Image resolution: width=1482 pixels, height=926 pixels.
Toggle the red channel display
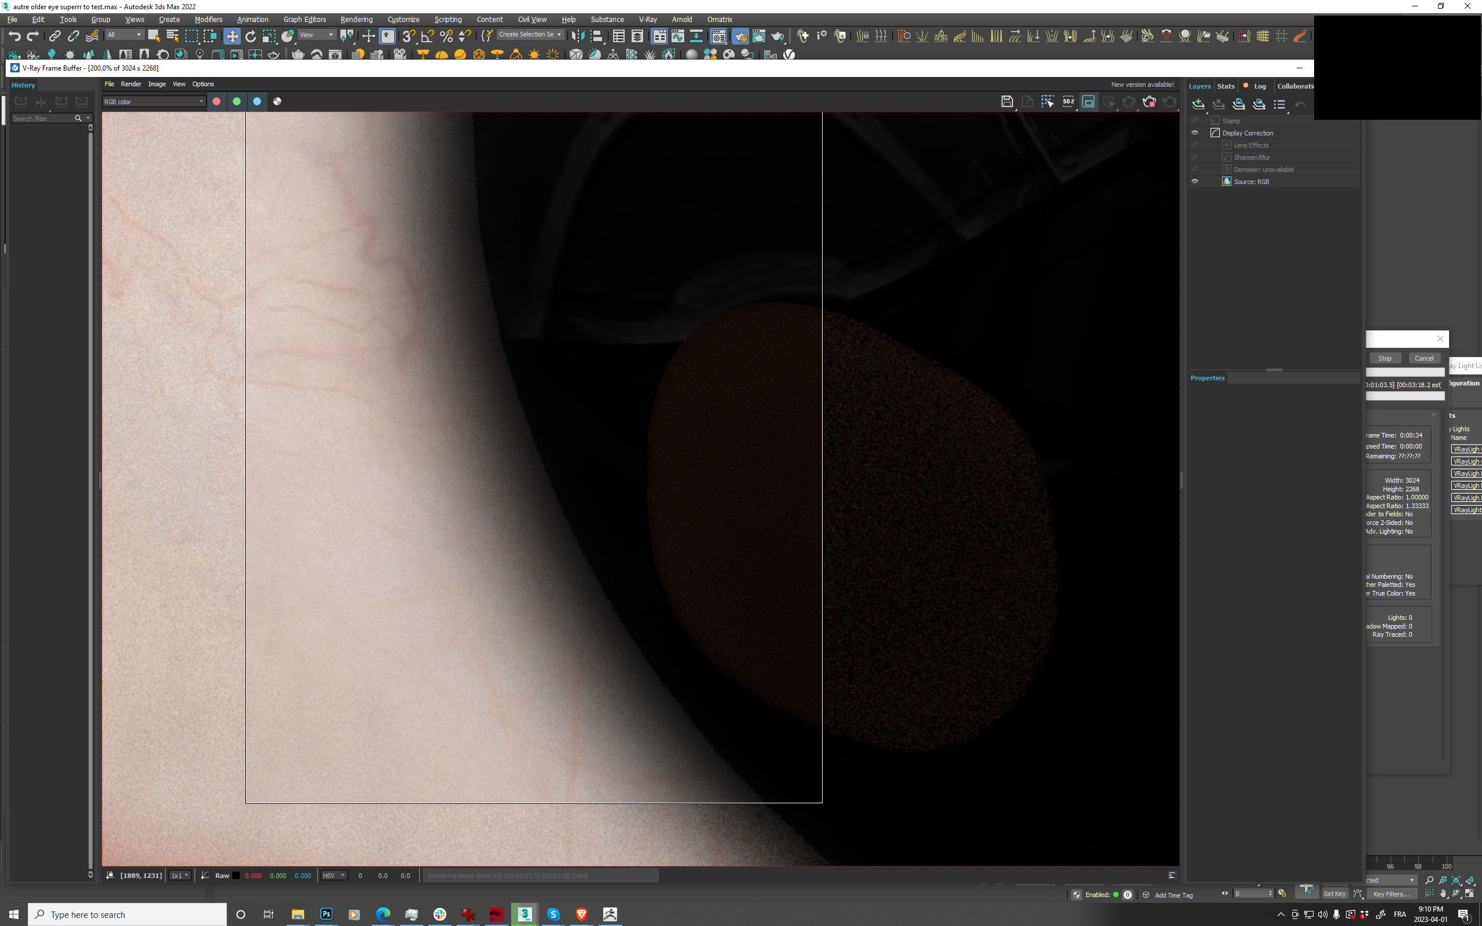[x=216, y=102]
